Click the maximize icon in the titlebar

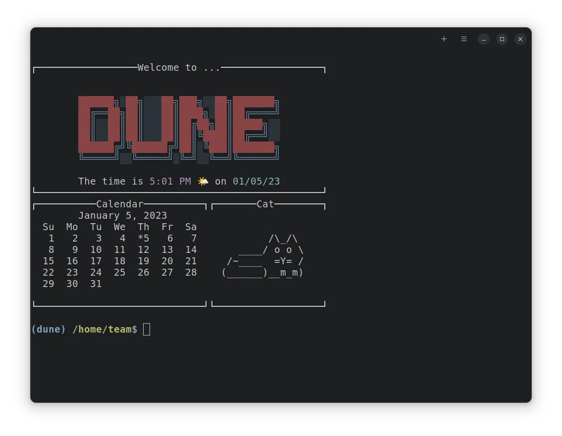pos(502,39)
